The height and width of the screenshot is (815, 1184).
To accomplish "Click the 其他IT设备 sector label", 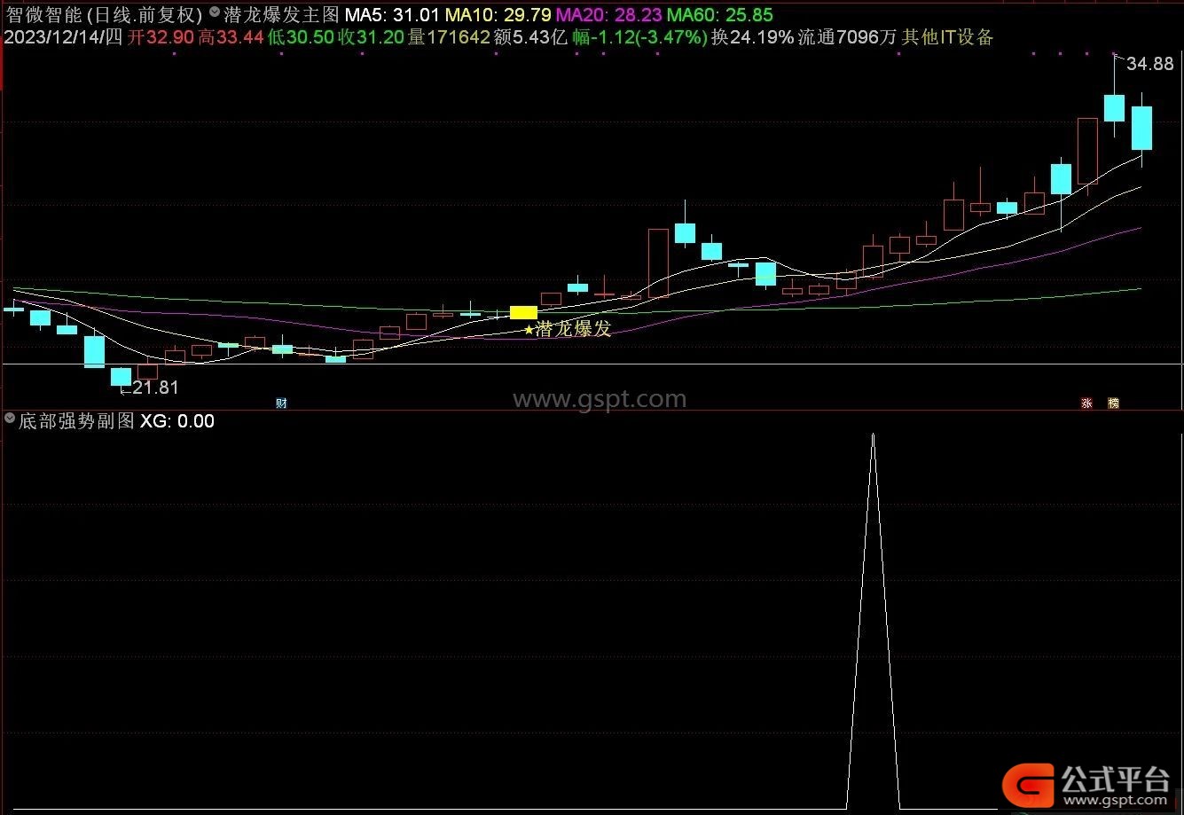I will coord(947,37).
